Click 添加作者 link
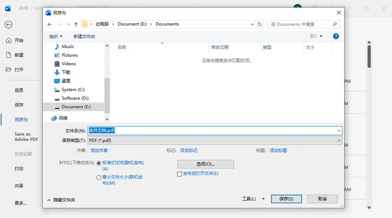Viewport: 392px width, 218px height. tap(99, 150)
